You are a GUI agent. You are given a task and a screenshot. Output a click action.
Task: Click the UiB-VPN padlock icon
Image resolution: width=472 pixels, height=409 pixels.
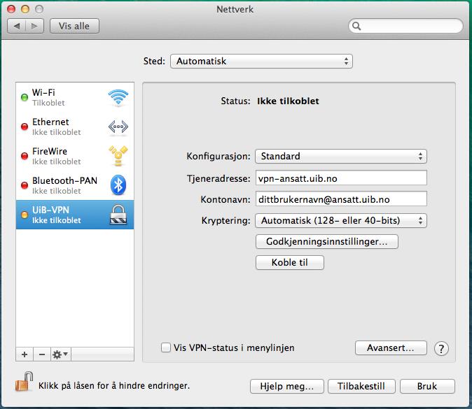click(x=118, y=215)
